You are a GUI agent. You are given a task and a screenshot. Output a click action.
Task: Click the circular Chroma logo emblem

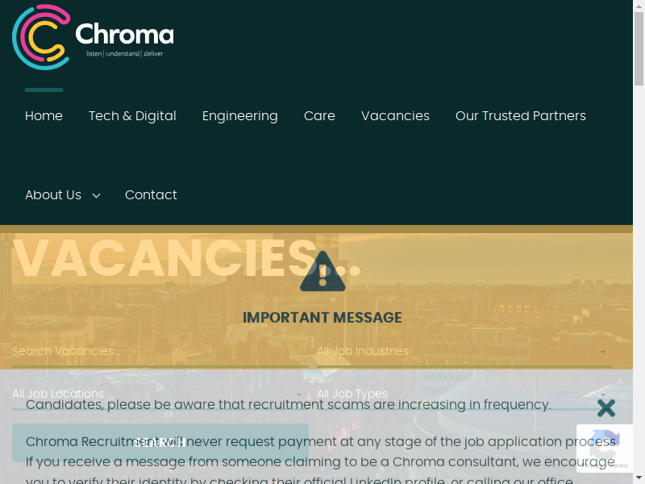41,37
